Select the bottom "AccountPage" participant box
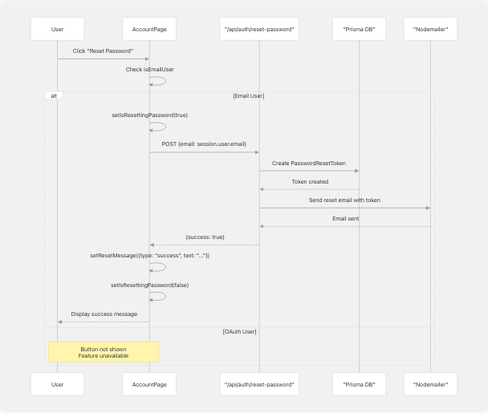The image size is (488, 413). [x=149, y=385]
